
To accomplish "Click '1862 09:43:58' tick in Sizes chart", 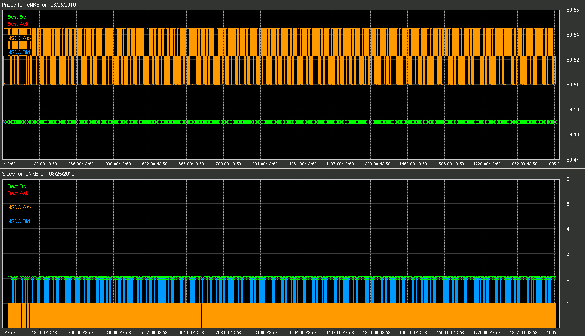I will [x=523, y=333].
